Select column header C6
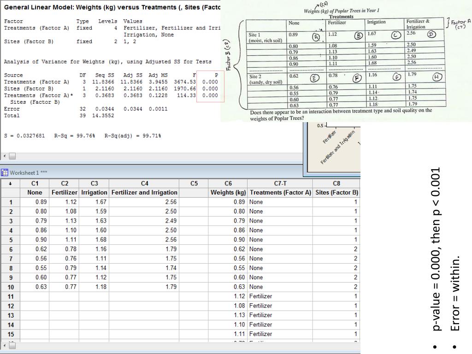472x354 pixels. [228, 183]
